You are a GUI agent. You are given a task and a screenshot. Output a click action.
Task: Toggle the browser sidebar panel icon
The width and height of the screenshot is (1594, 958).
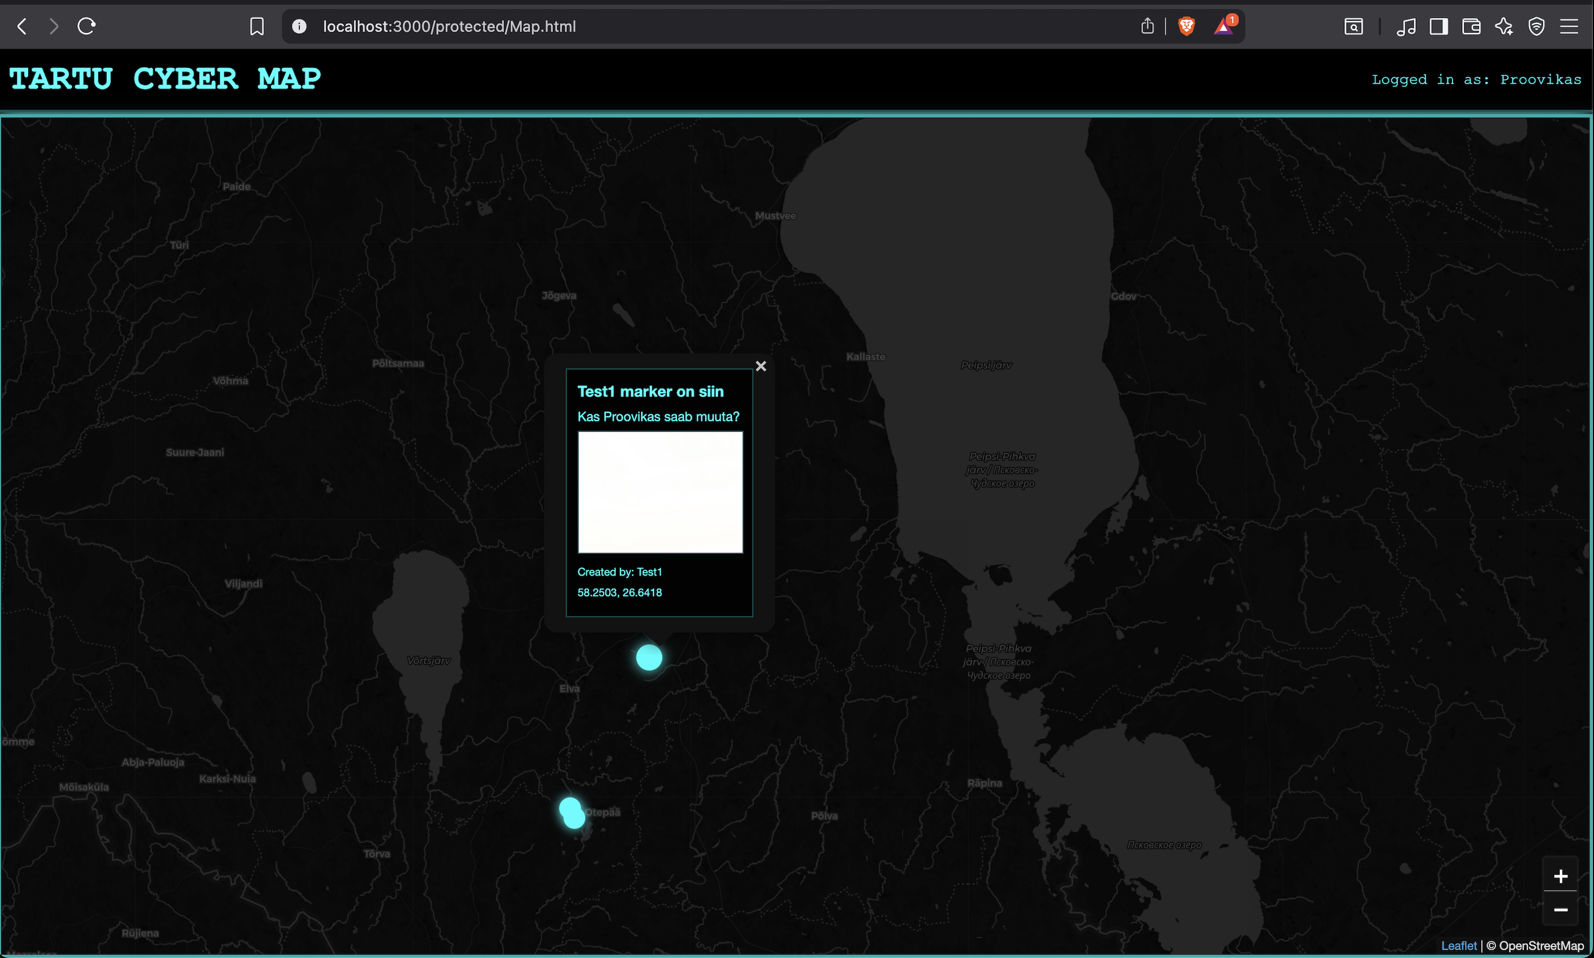(1439, 26)
